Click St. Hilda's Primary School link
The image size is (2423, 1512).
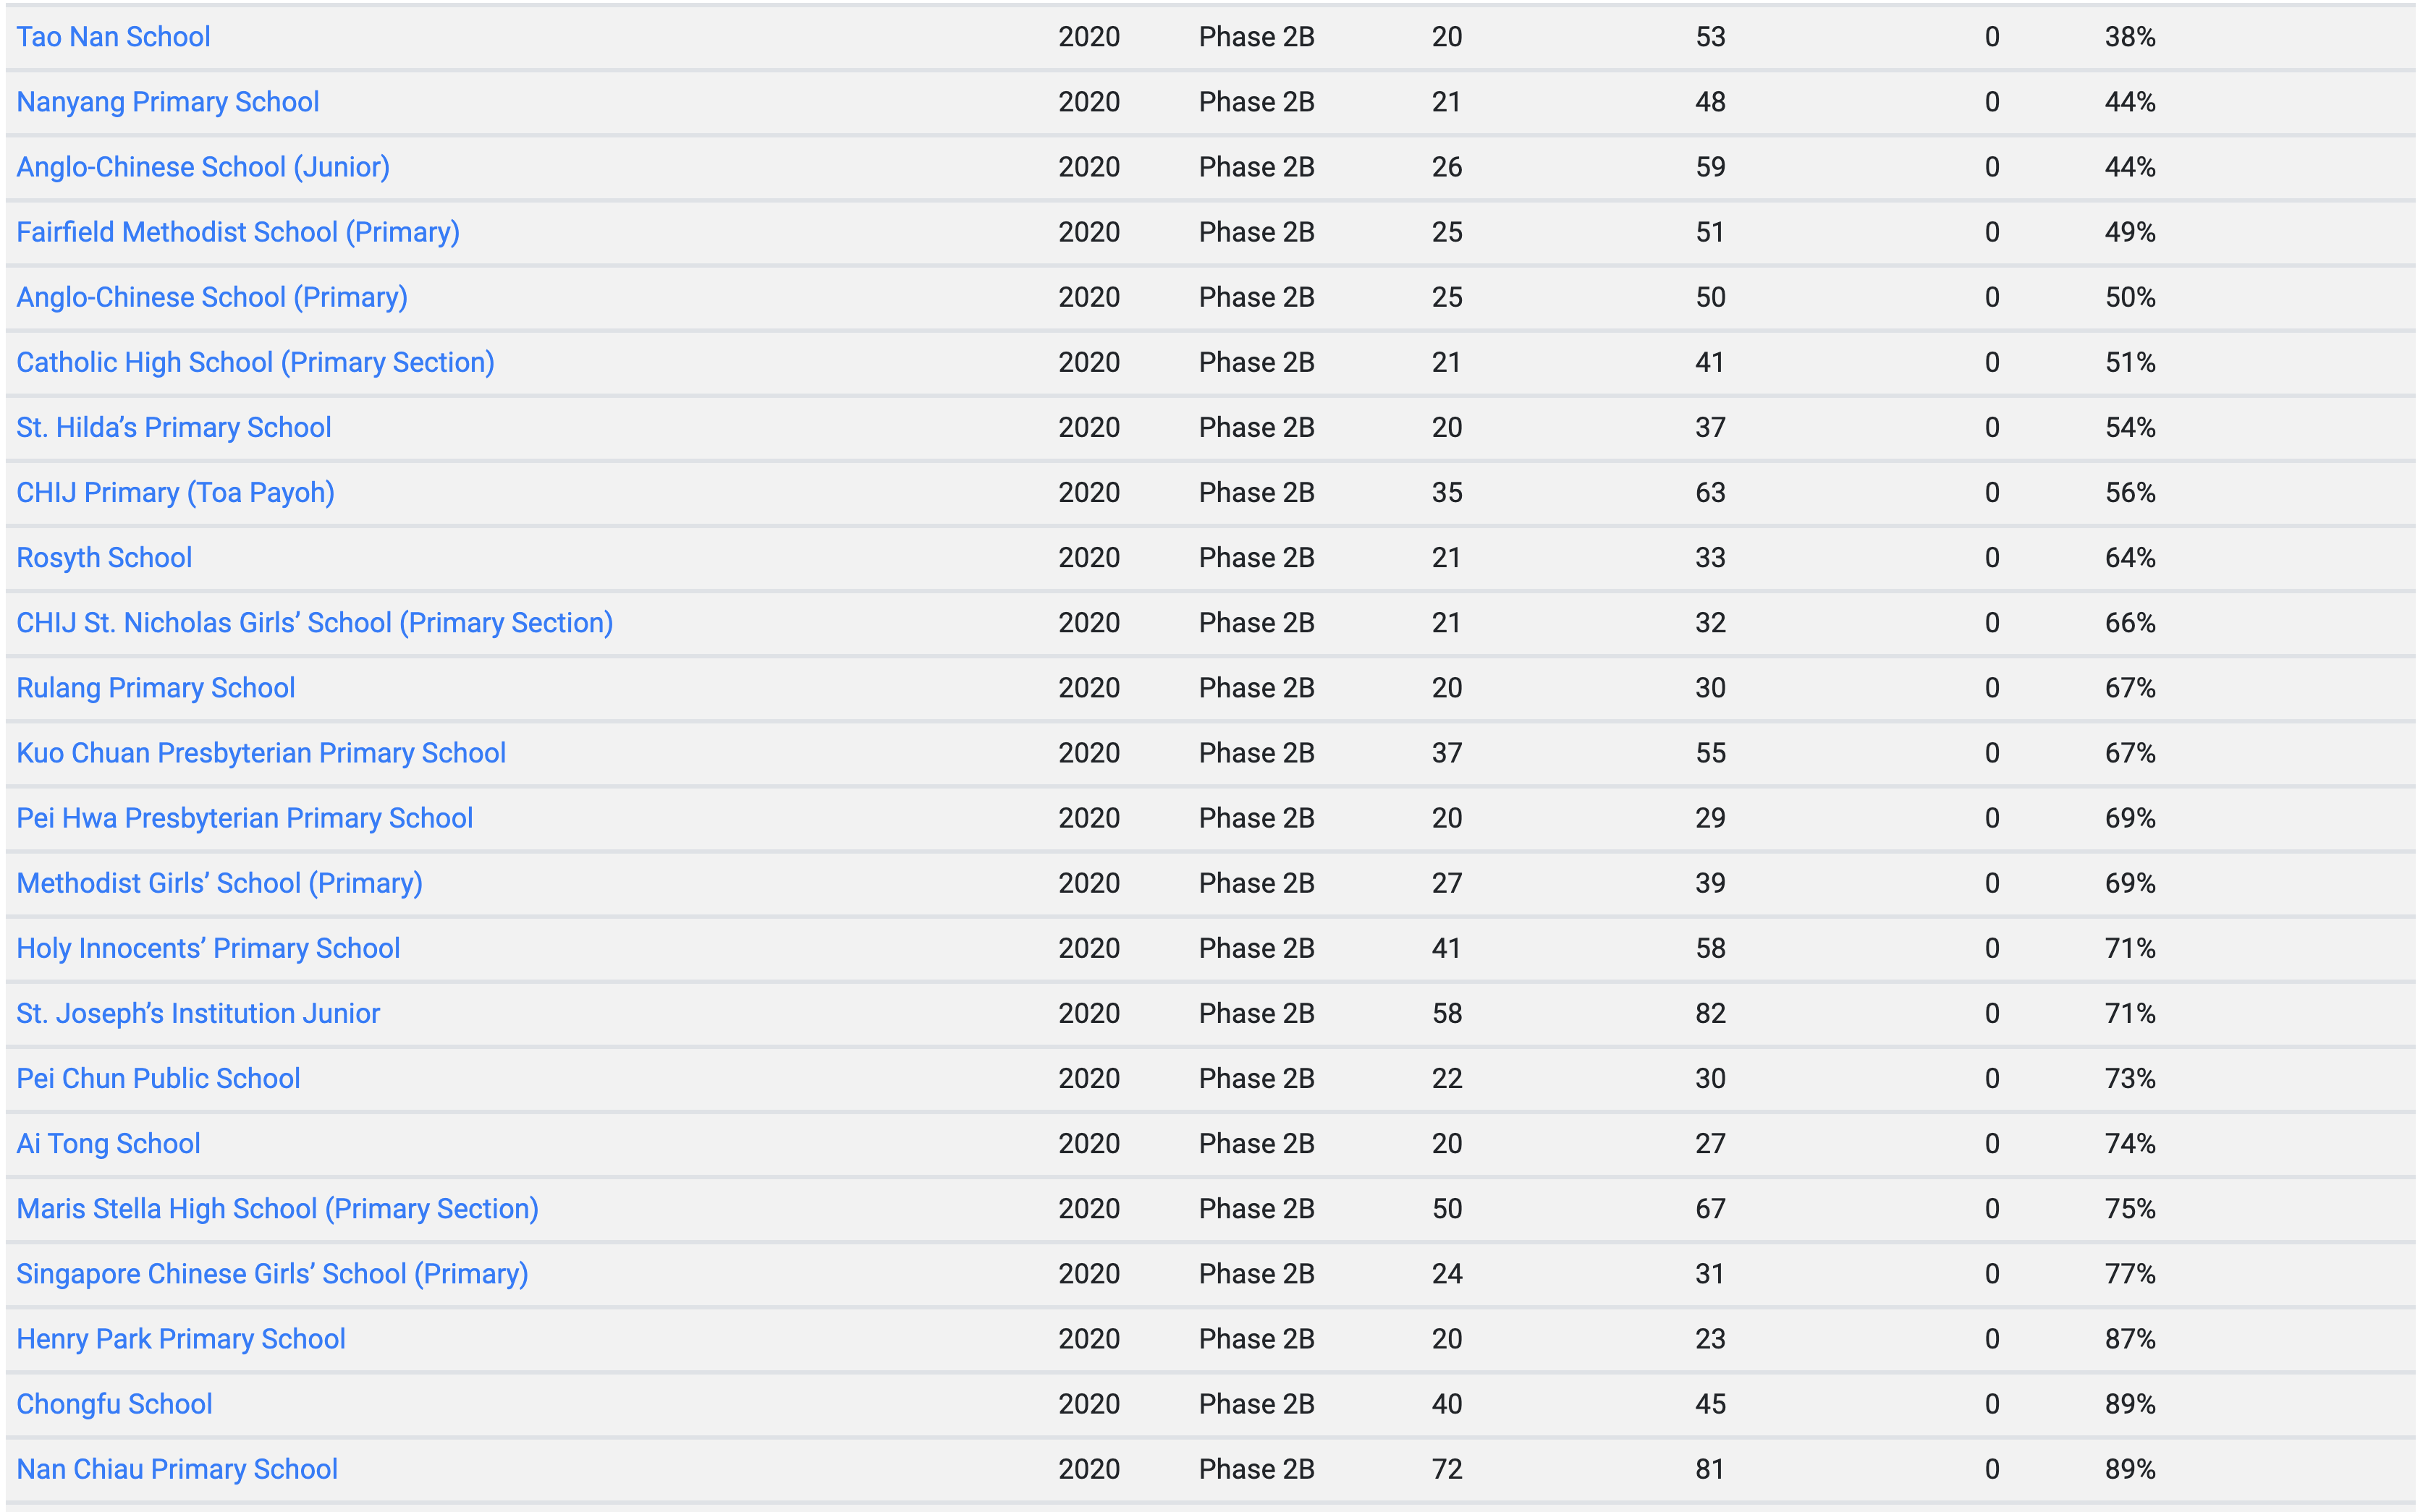click(x=173, y=427)
